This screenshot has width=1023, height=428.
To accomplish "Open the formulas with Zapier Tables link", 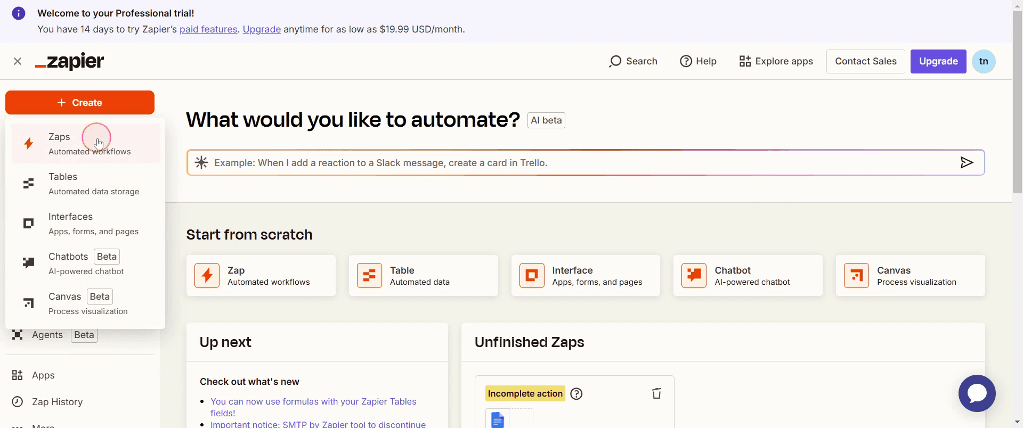I will (x=313, y=407).
